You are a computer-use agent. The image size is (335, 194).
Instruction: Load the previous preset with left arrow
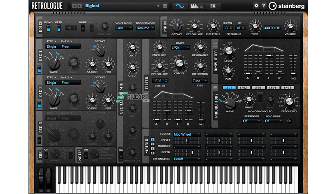point(74,6)
